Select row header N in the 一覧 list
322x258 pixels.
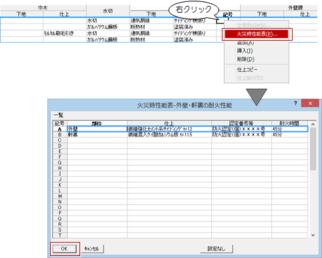(x=59, y=202)
